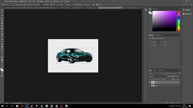Commit the transform with the checkmark

[100, 4]
